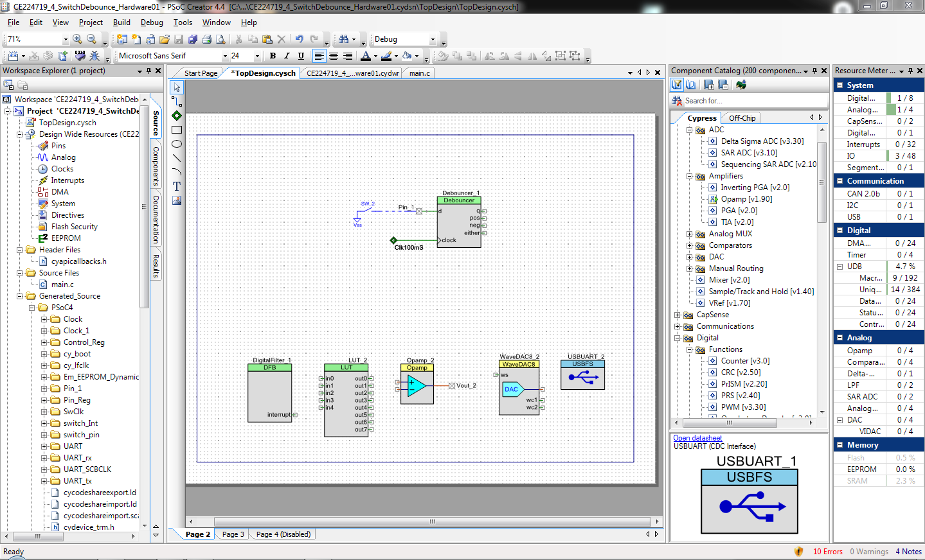Click the Open datasheet link
The height and width of the screenshot is (560, 925).
[x=697, y=438]
